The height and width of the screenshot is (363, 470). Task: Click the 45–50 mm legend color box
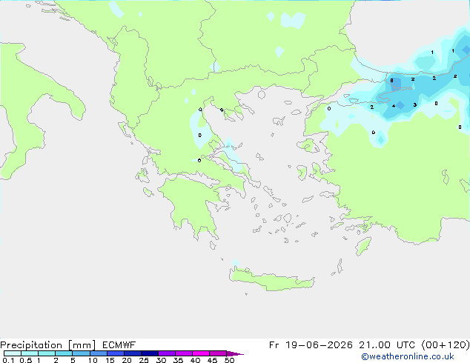[x=218, y=353]
